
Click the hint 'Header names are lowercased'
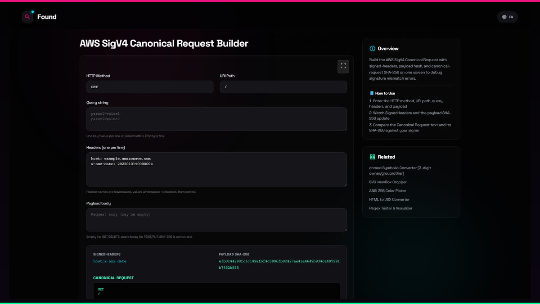(x=141, y=192)
